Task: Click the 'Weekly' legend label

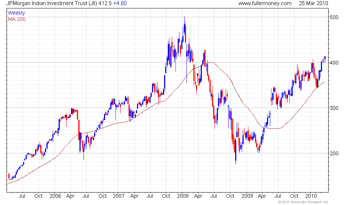Action: (x=16, y=13)
